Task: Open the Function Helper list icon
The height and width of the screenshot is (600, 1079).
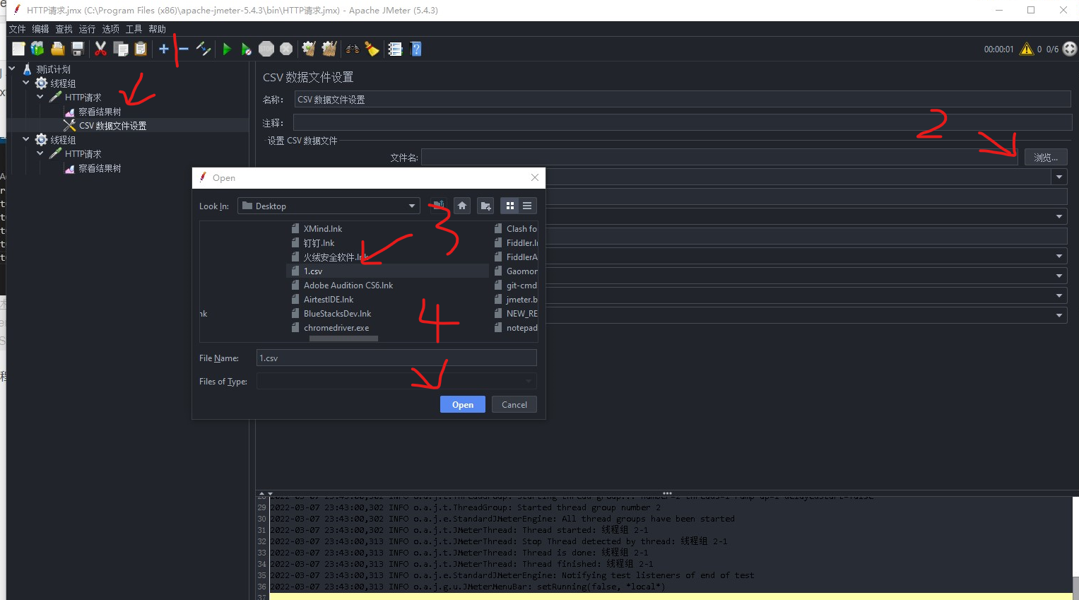Action: 395,49
